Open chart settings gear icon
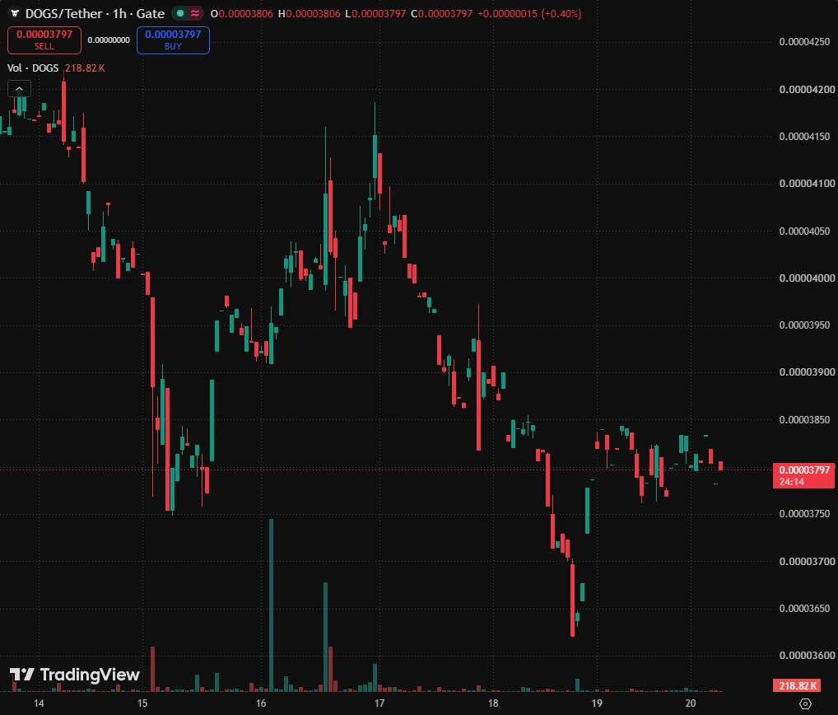Screen dimensions: 838x715 pyautogui.click(x=805, y=703)
